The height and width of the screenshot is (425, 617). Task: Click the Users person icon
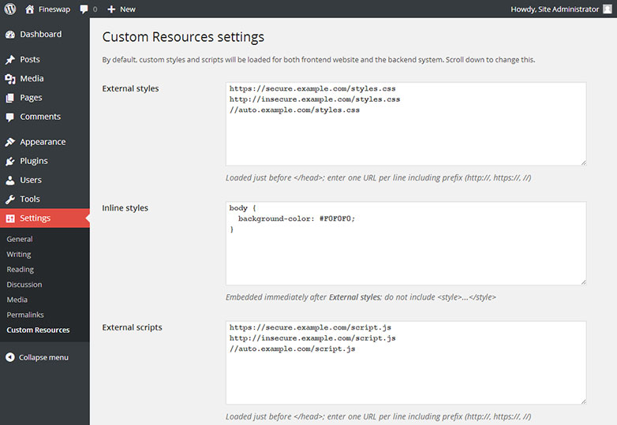[x=10, y=180]
